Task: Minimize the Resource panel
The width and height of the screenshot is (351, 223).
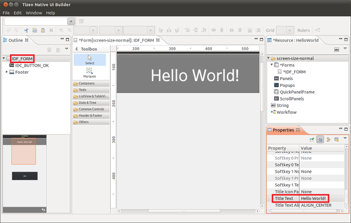Action: point(340,39)
